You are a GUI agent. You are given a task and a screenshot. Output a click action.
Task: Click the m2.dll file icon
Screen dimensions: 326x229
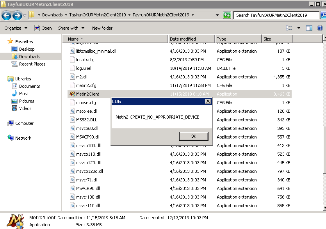pos(72,77)
